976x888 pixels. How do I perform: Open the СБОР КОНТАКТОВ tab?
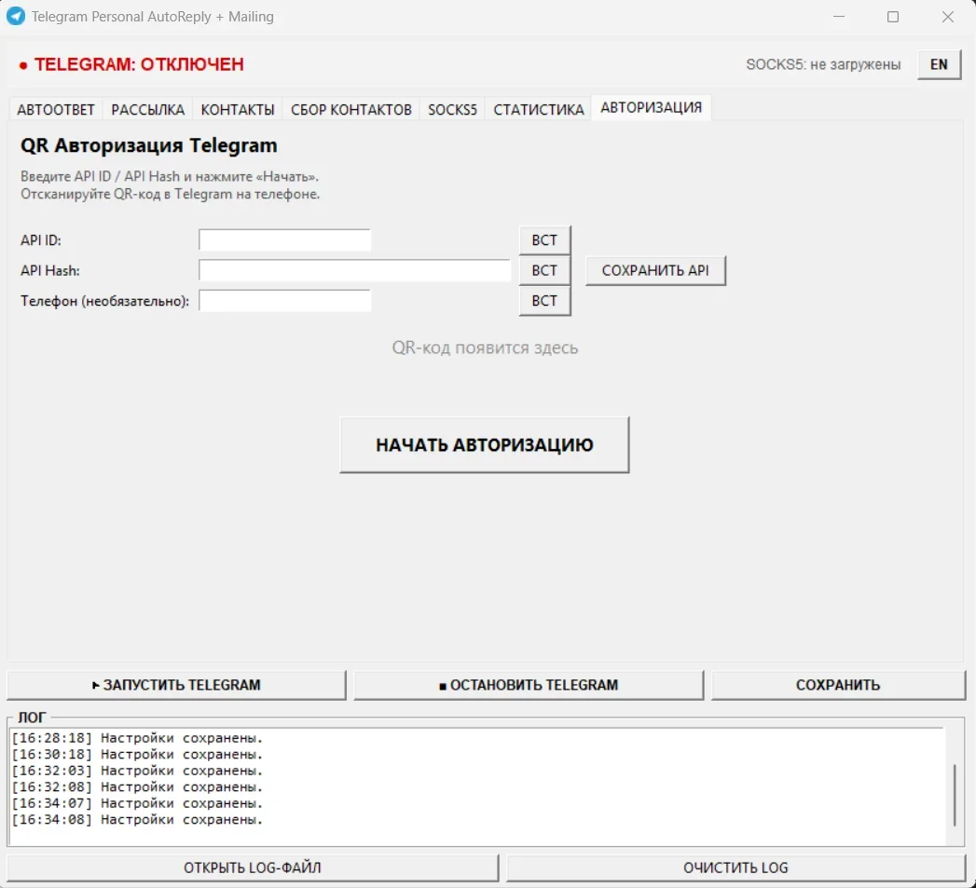coord(351,110)
